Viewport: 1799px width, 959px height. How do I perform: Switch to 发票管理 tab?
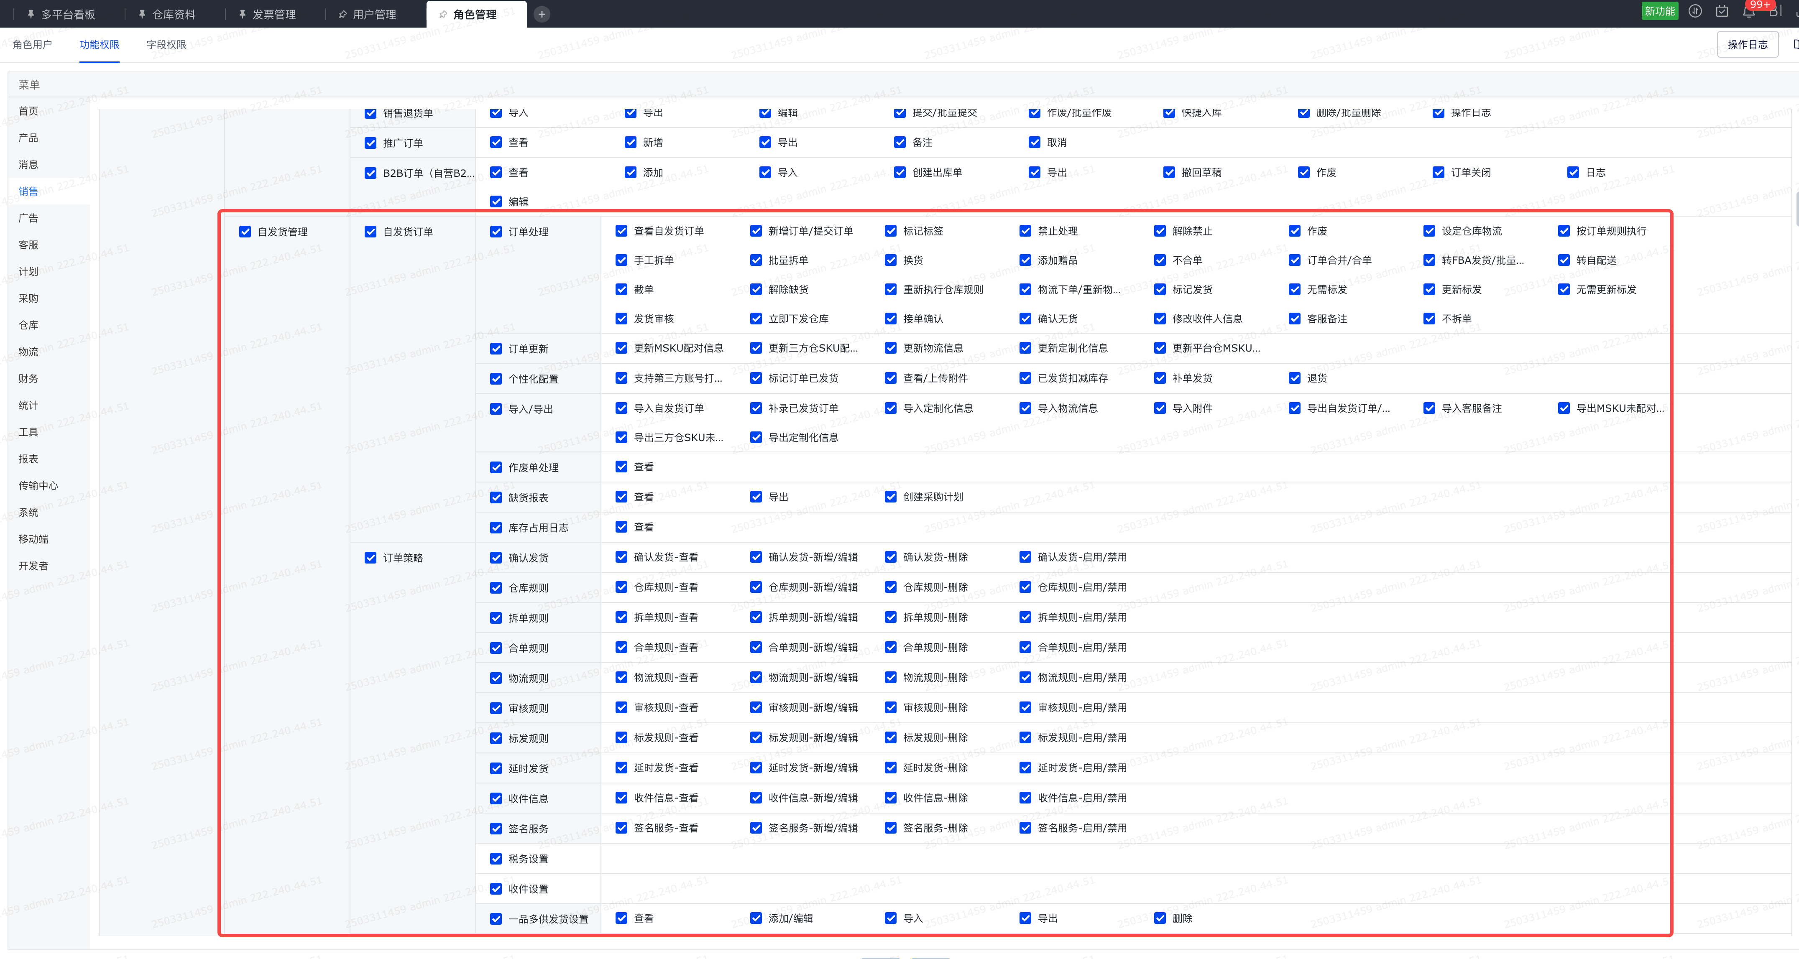click(274, 14)
